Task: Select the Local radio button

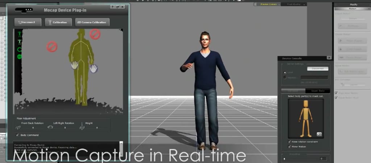Action: 285,72
